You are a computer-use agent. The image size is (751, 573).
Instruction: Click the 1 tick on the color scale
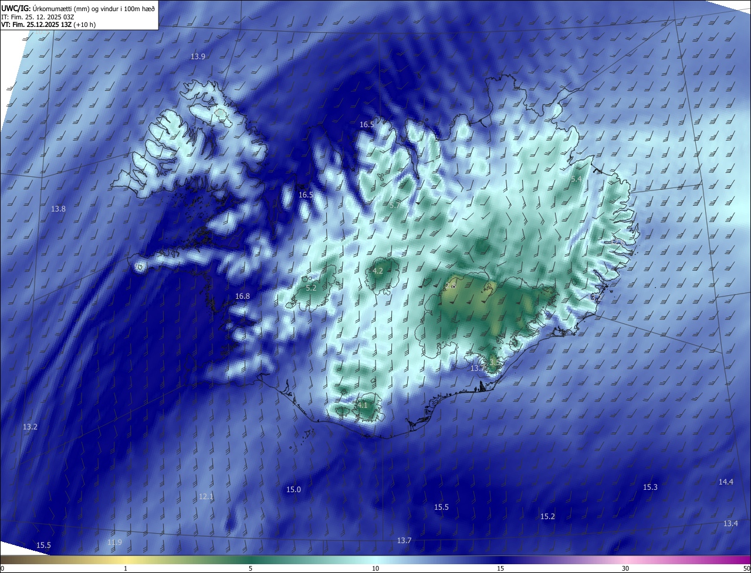(x=126, y=568)
